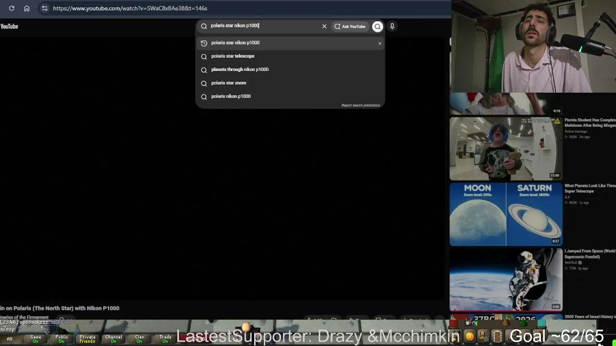This screenshot has width=616, height=346.
Task: Open the YouTube home logo
Action: point(9,26)
